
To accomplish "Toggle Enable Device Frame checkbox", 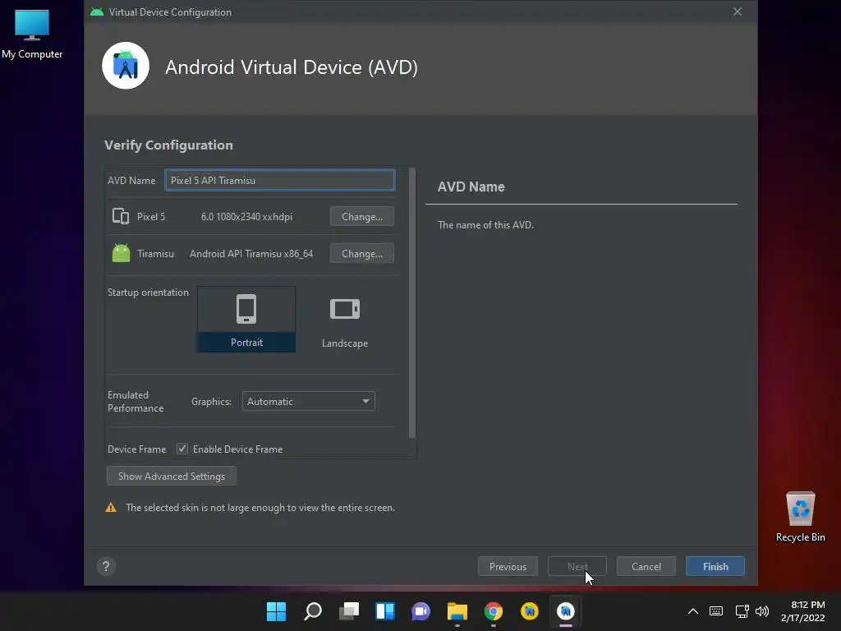I will [182, 449].
